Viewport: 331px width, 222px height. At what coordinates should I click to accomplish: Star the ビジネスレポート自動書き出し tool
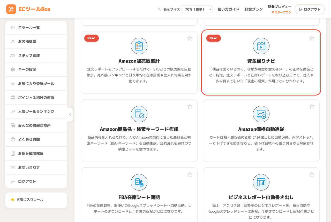pyautogui.click(x=312, y=175)
